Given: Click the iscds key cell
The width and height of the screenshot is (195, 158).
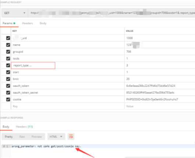Looking at the screenshot, I should pyautogui.click(x=68, y=58).
